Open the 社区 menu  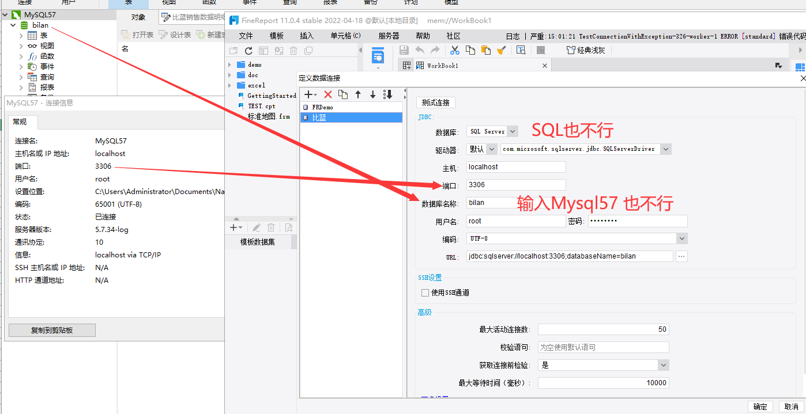(454, 36)
